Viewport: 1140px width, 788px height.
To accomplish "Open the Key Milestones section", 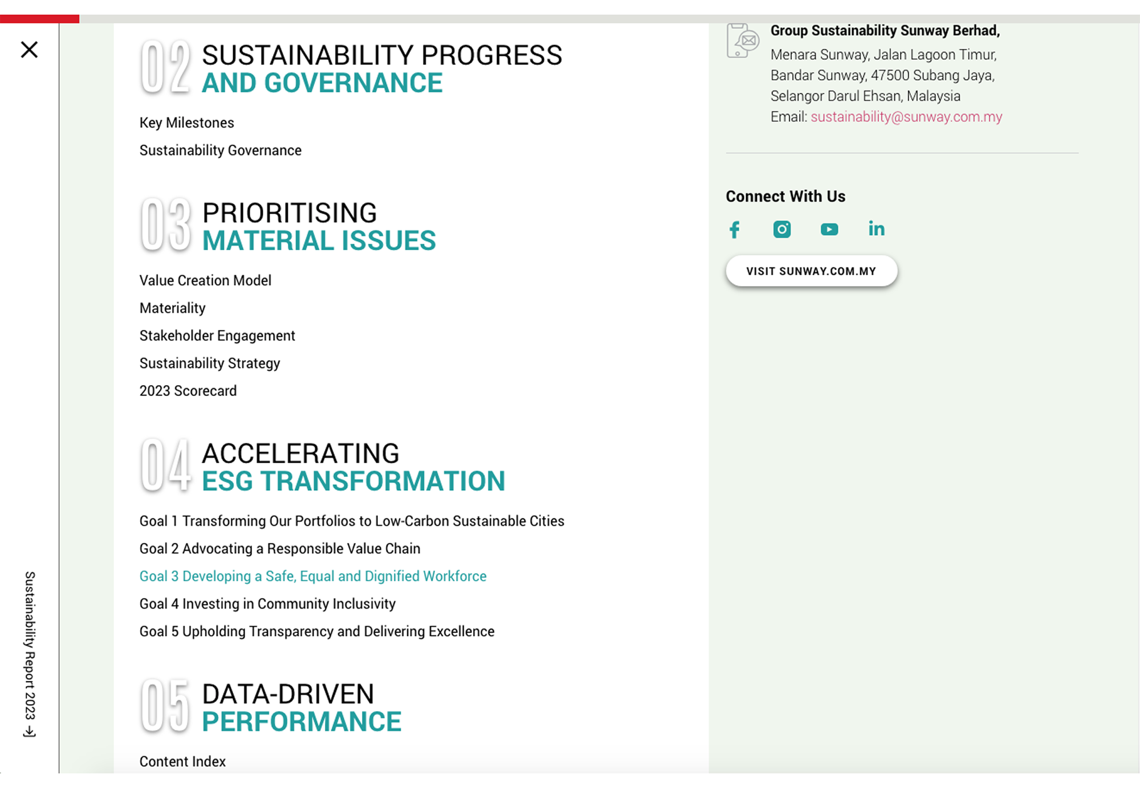I will (187, 123).
